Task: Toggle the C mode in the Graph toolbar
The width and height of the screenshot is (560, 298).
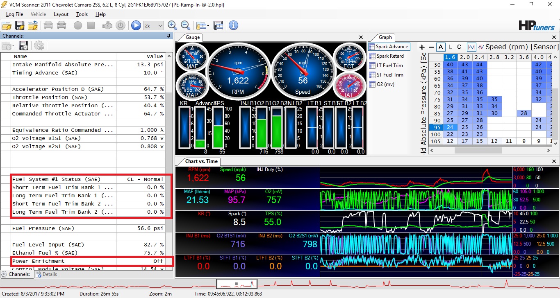Action: pos(459,47)
